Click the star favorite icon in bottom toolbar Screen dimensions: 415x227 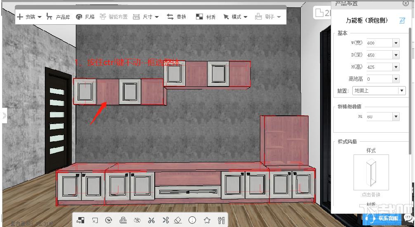pyautogui.click(x=207, y=220)
